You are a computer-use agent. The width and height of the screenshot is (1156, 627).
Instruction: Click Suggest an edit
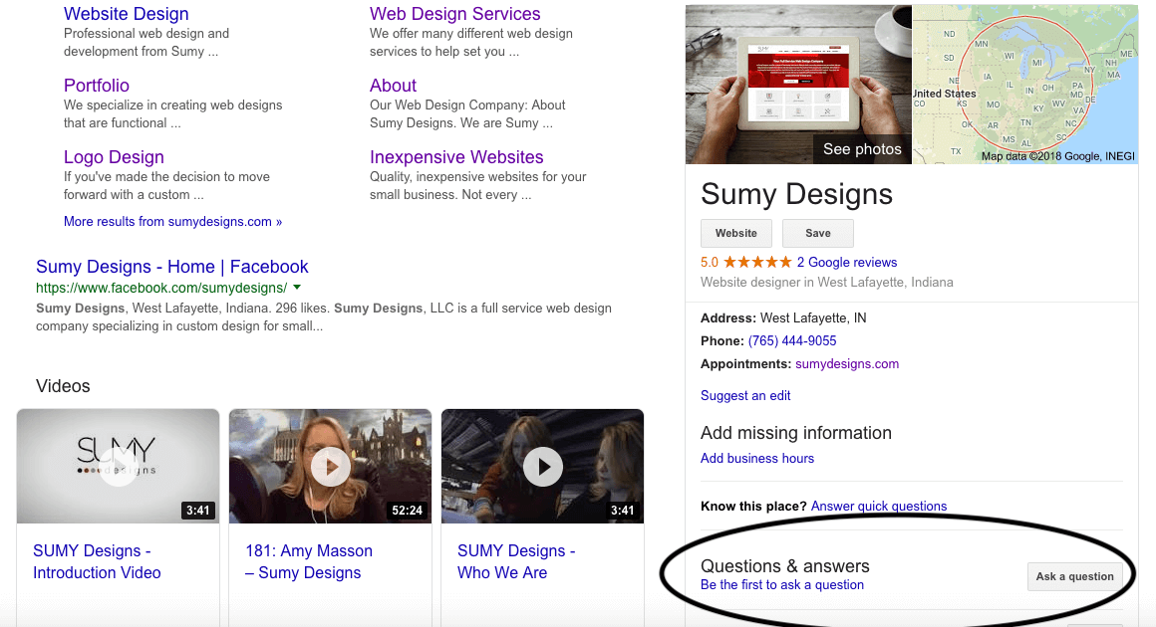[x=745, y=396]
